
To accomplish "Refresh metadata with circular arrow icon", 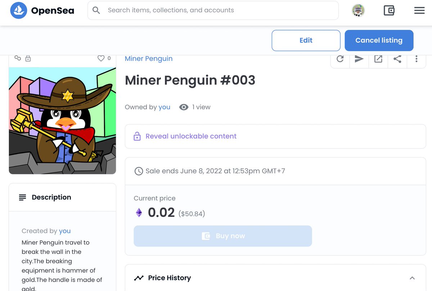I will coord(340,59).
